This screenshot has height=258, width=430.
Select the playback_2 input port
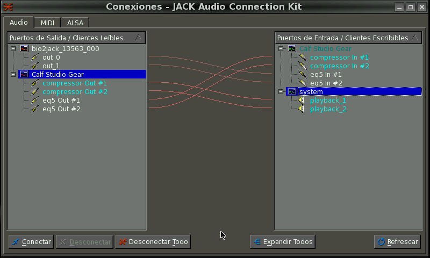click(328, 109)
